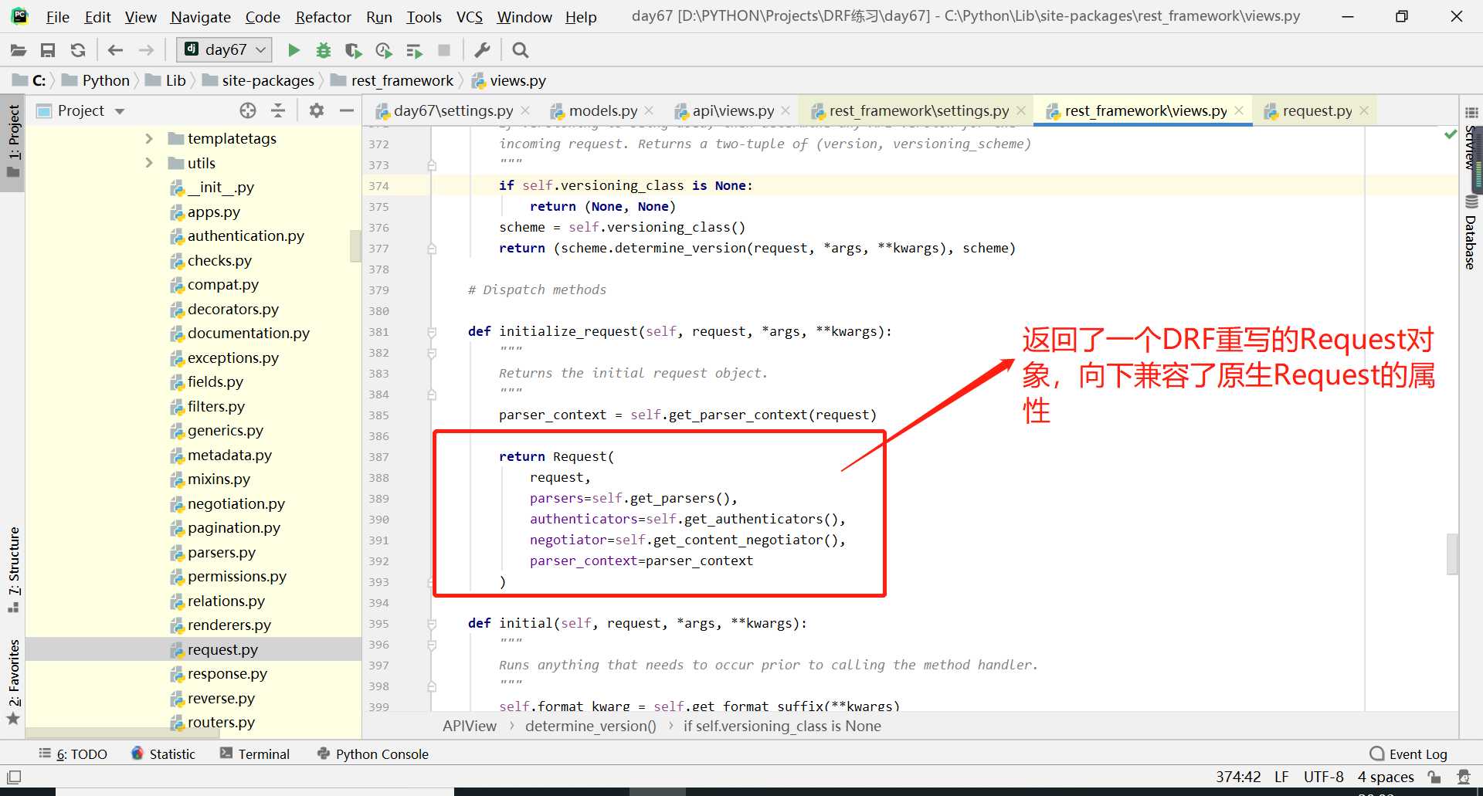
Task: Open the UTF-8 encoding selector
Action: 1323,777
